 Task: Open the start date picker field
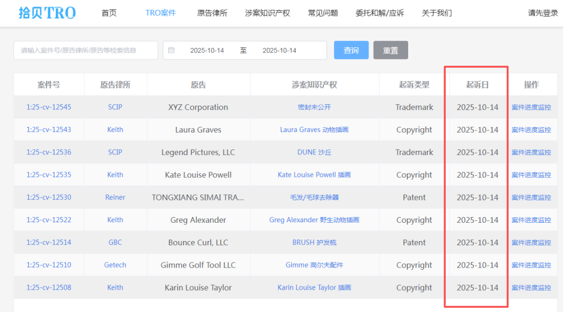pos(207,51)
